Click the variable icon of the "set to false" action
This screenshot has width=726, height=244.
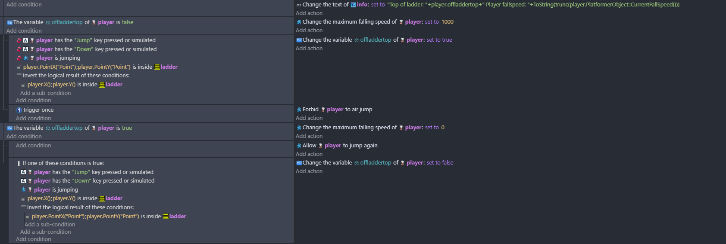pos(299,163)
